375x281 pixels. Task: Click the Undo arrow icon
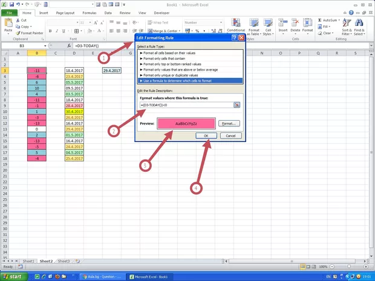(18, 4)
